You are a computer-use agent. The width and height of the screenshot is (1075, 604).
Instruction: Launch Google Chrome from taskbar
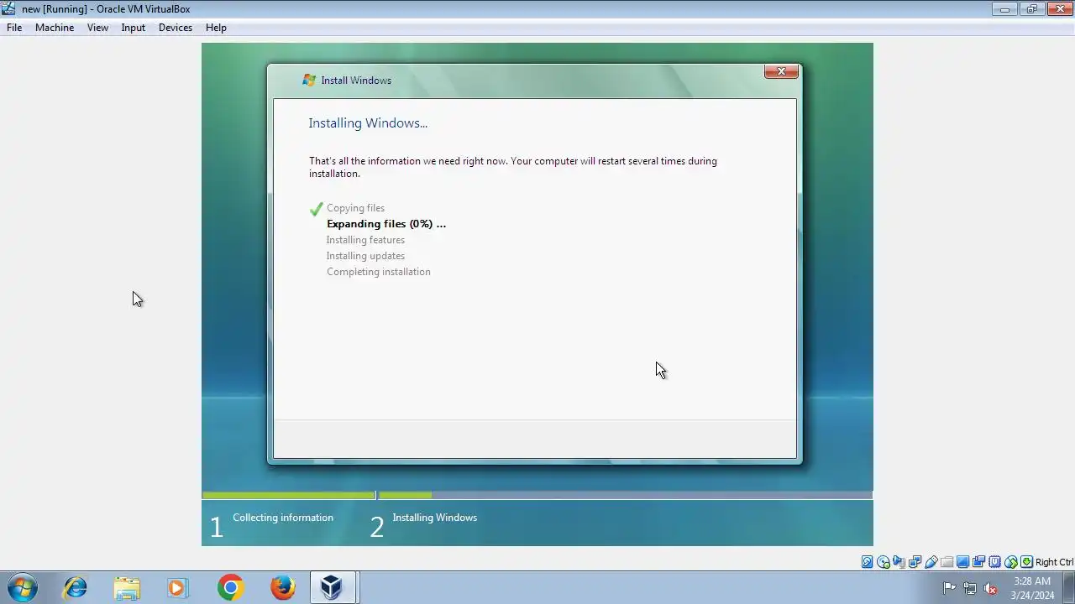tap(230, 587)
